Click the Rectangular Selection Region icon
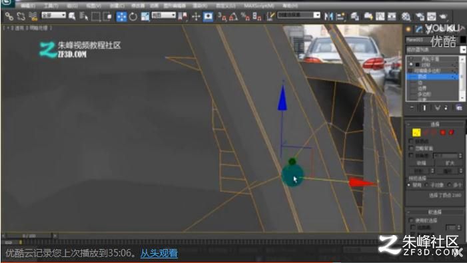Viewport: 467px width, 263px height. tap(96, 17)
